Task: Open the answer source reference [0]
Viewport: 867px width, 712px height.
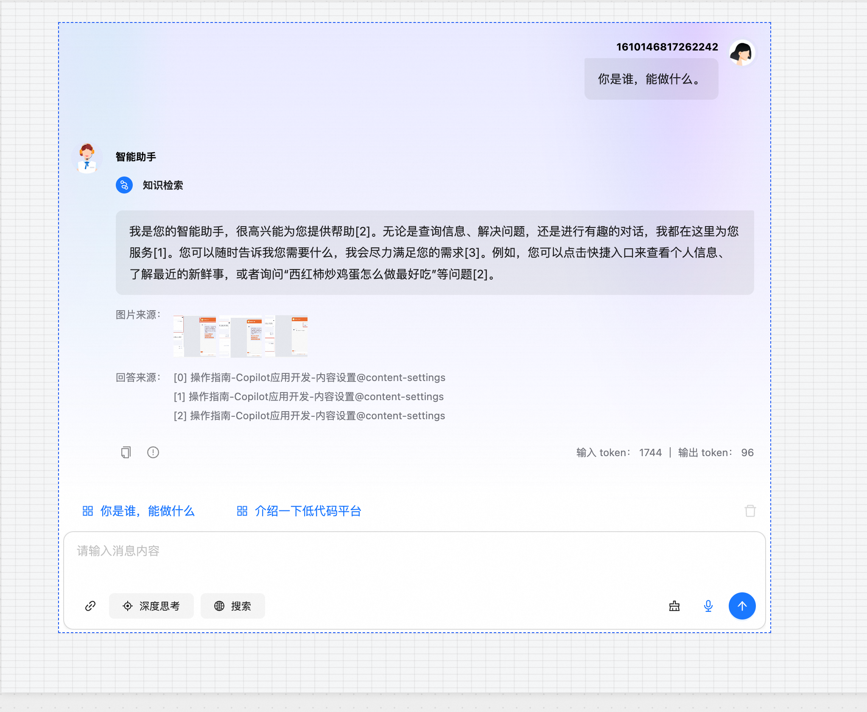Action: (309, 378)
